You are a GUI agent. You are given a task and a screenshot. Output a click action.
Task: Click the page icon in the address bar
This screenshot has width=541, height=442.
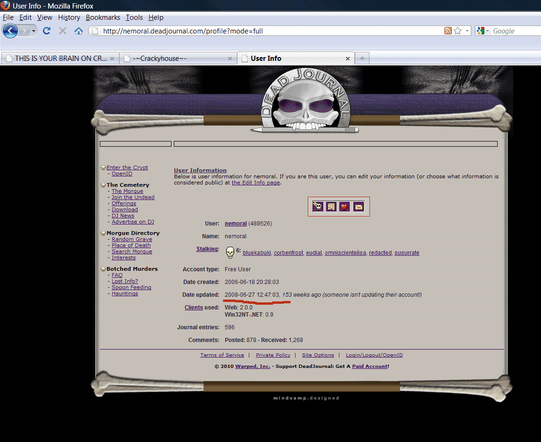pyautogui.click(x=95, y=31)
